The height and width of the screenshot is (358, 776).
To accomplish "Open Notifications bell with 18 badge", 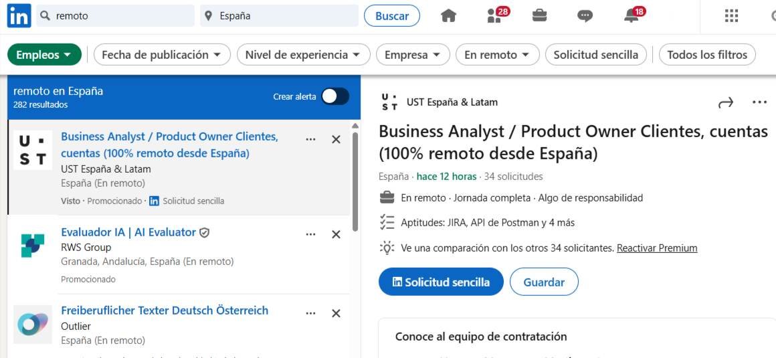I will pos(634,15).
